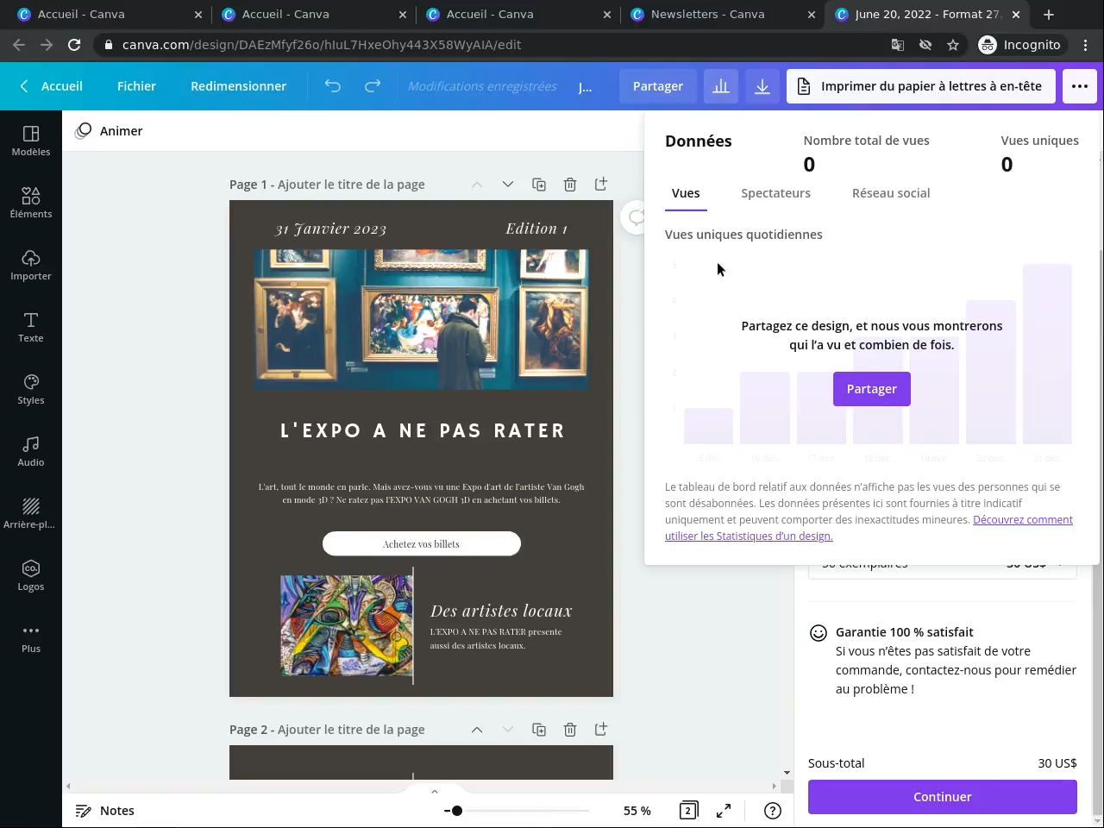Open the three-dot more options menu
This screenshot has height=828, width=1104.
pyautogui.click(x=1080, y=86)
